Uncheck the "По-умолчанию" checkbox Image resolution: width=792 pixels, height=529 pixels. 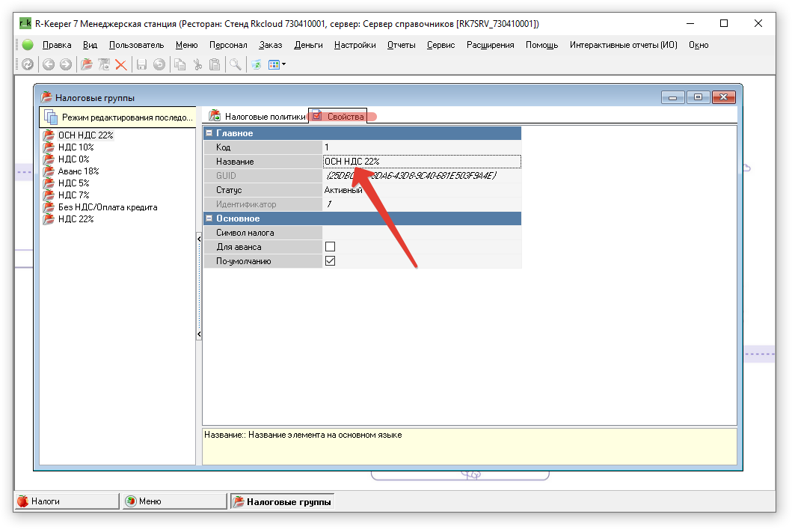click(330, 261)
